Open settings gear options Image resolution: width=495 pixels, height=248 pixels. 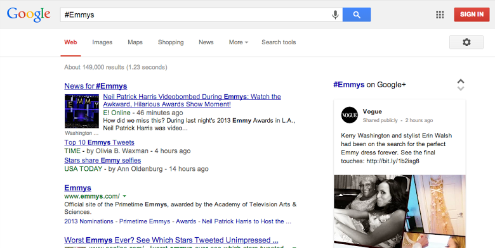(466, 42)
